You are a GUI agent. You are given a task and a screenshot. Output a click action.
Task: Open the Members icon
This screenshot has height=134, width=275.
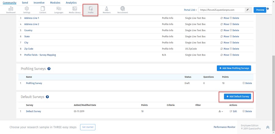point(107,10)
